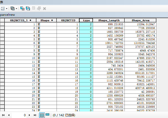Go to the next record
This screenshot has width=168, height=118.
coord(29,115)
